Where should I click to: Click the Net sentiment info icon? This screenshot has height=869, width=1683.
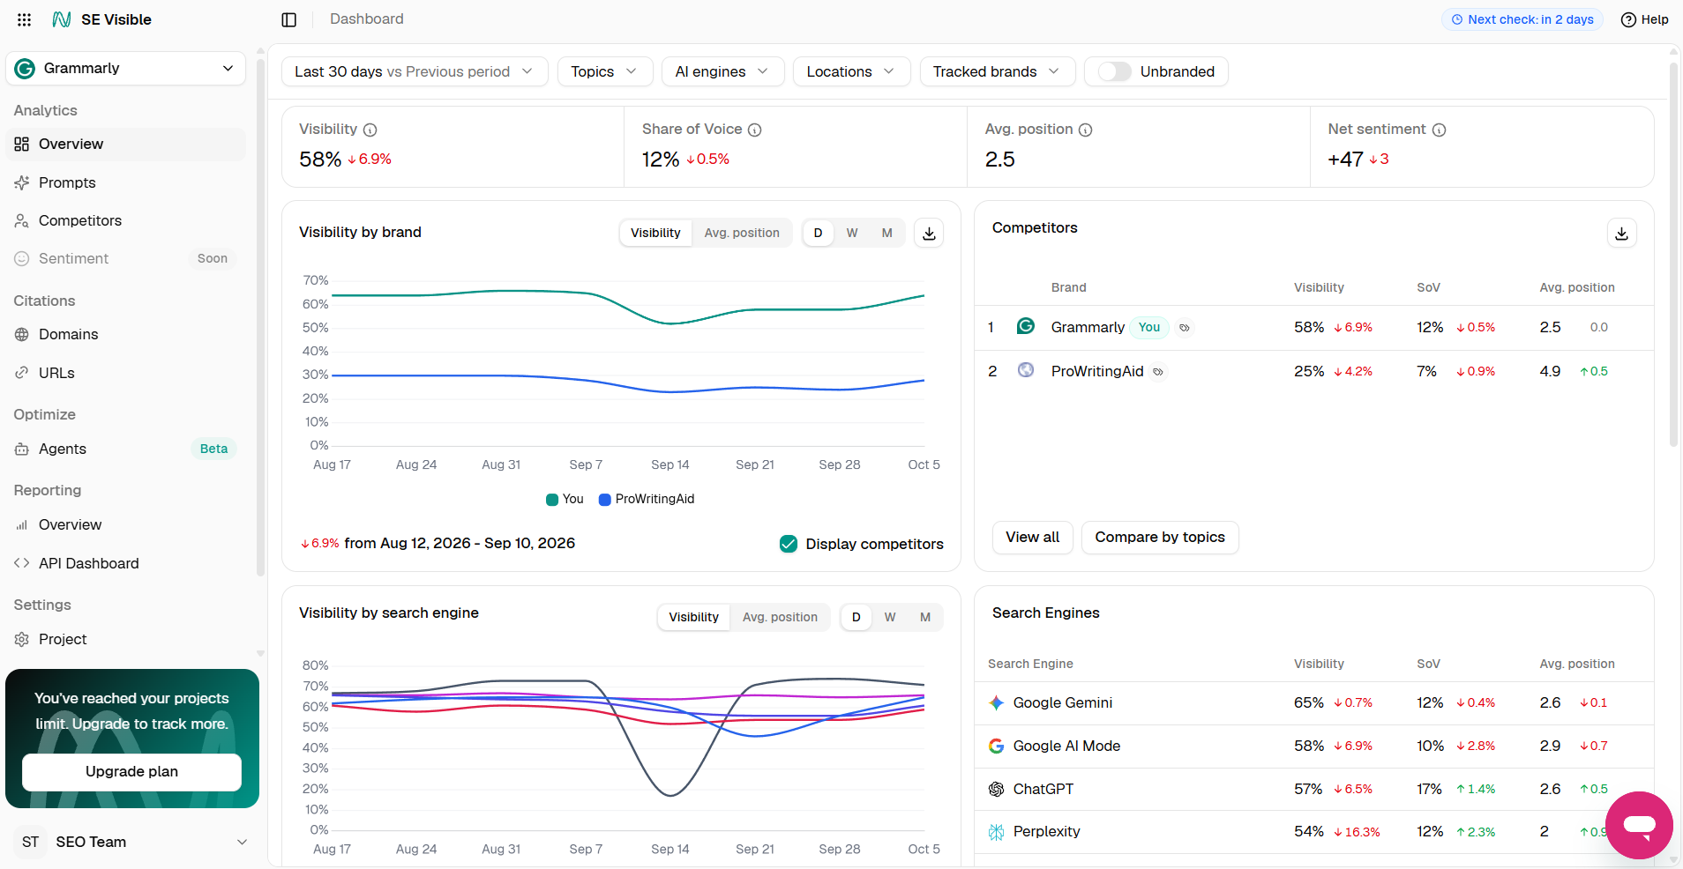click(1439, 130)
